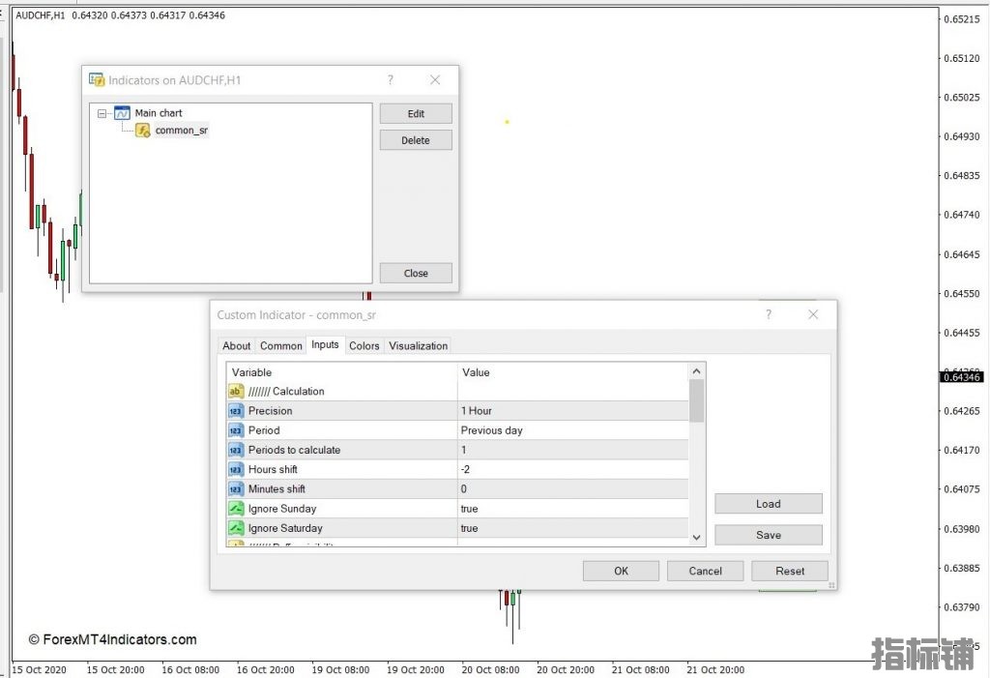Click the Indicators window title icon
This screenshot has width=990, height=678.
tap(97, 79)
